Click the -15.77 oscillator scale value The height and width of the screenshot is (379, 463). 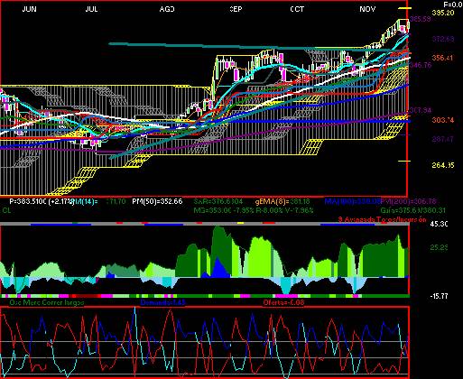[439, 296]
